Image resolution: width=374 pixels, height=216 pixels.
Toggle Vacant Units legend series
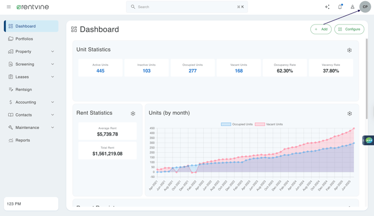click(269, 124)
